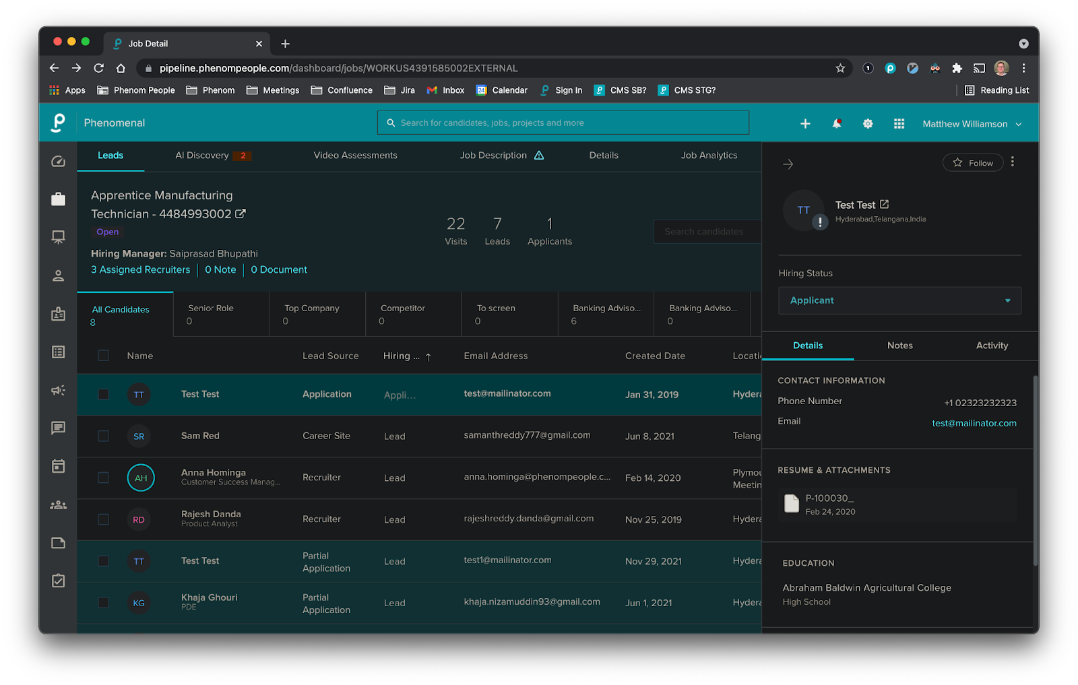
Task: Check the box for Khaja Ghouri
Action: click(x=103, y=603)
